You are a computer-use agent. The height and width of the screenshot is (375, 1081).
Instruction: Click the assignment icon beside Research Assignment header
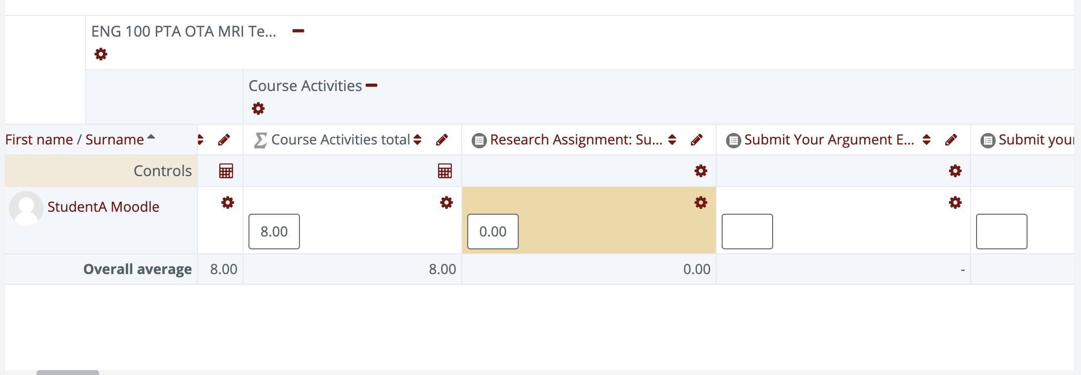tap(478, 140)
